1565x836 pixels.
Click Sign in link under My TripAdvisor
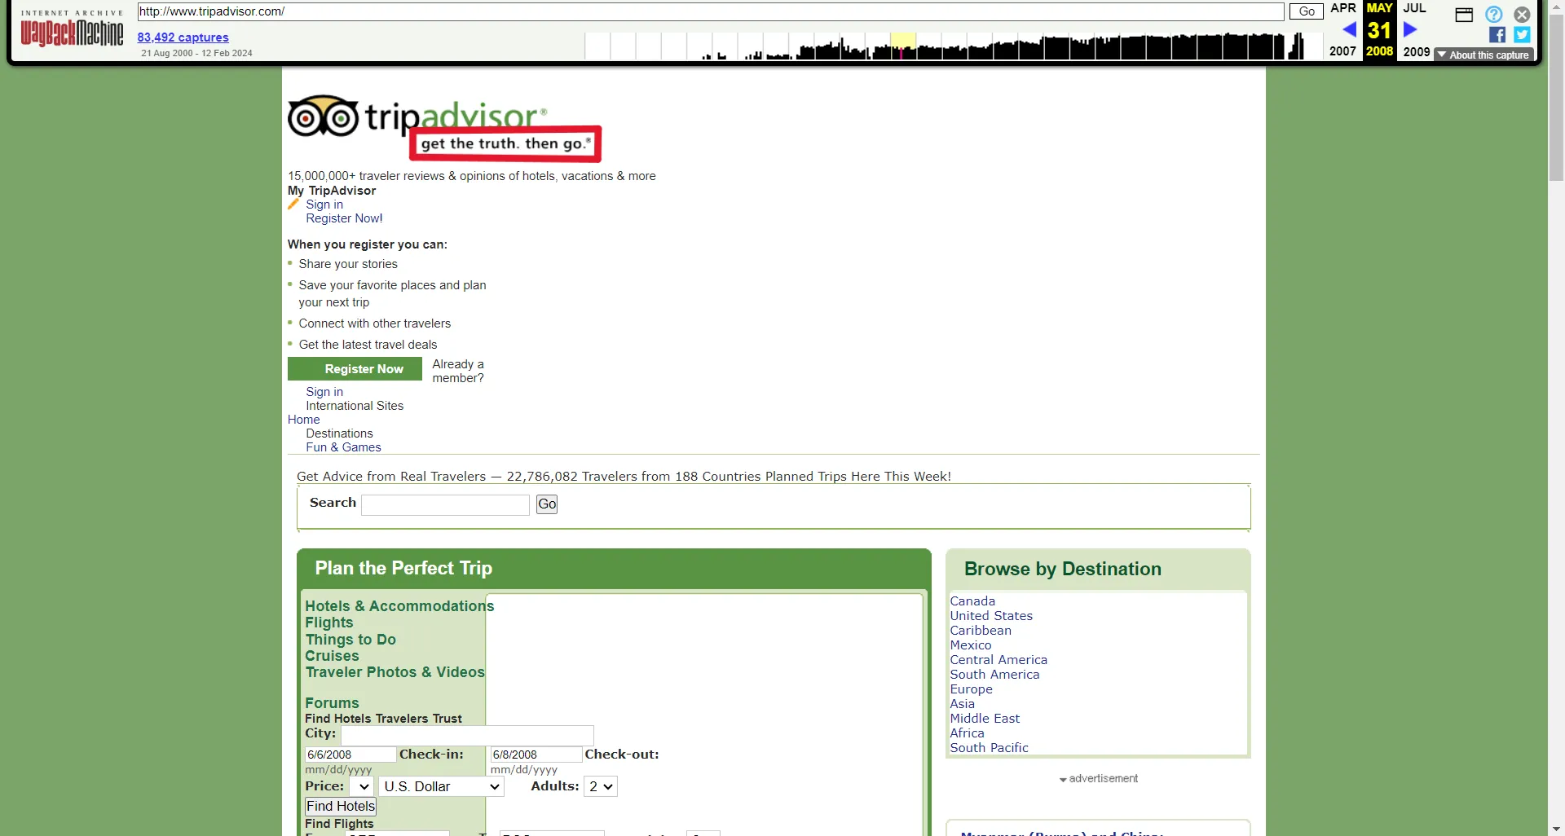(324, 205)
